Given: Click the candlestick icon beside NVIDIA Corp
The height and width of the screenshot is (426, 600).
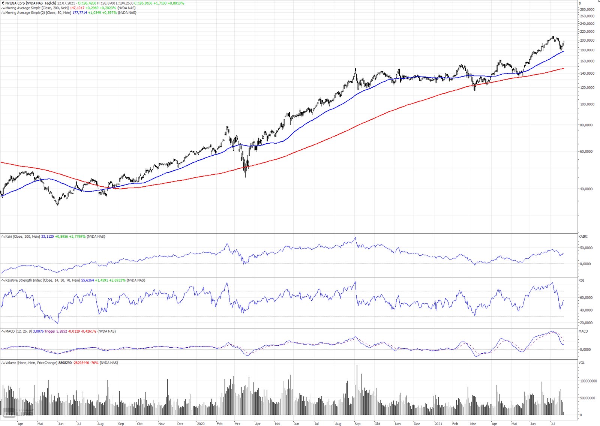Looking at the screenshot, I should coord(3,3).
